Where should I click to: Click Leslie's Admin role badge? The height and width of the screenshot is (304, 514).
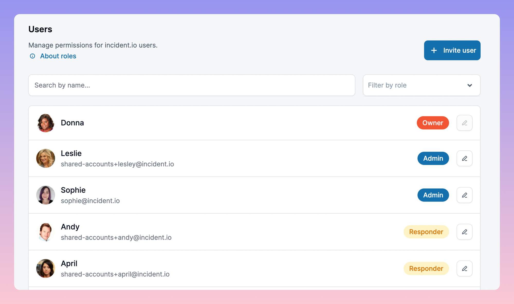click(433, 158)
